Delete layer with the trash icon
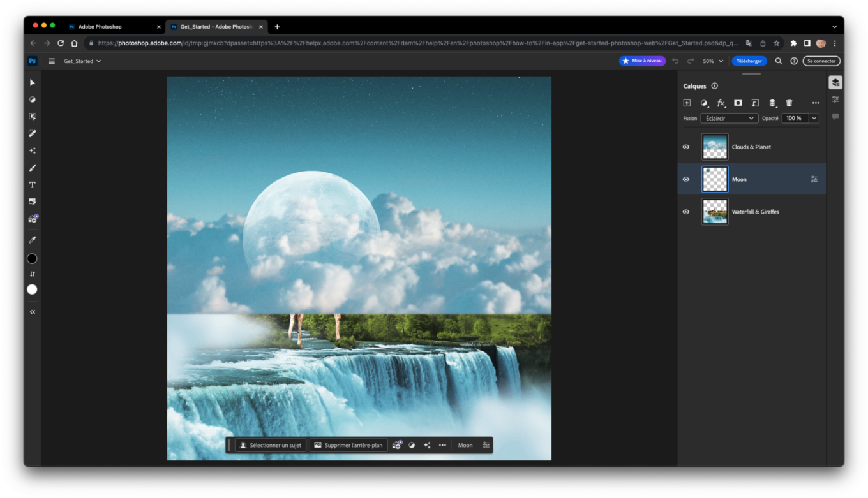The width and height of the screenshot is (868, 498). [789, 103]
